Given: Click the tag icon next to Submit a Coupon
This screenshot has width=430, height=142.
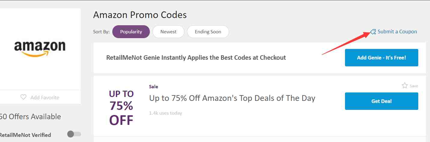Looking at the screenshot, I should tap(373, 32).
